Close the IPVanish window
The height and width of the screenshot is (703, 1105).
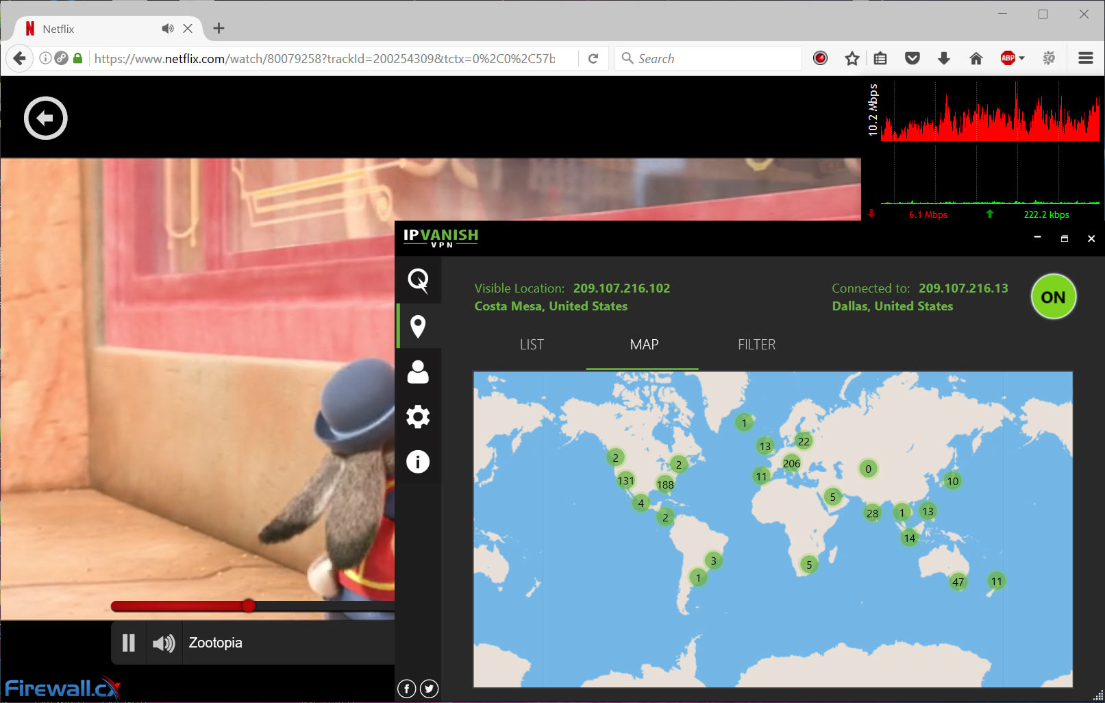click(x=1091, y=238)
